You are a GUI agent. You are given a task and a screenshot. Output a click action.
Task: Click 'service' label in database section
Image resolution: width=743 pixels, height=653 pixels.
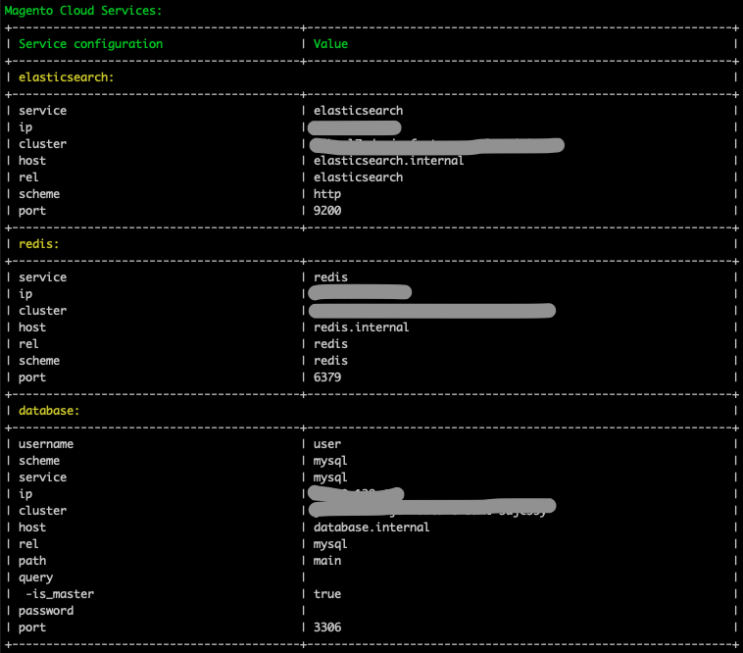pyautogui.click(x=43, y=477)
